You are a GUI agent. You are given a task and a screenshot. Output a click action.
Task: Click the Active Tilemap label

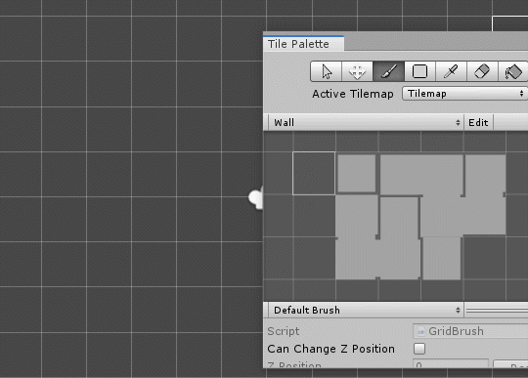(353, 94)
